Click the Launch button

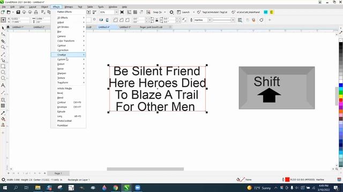183,12
